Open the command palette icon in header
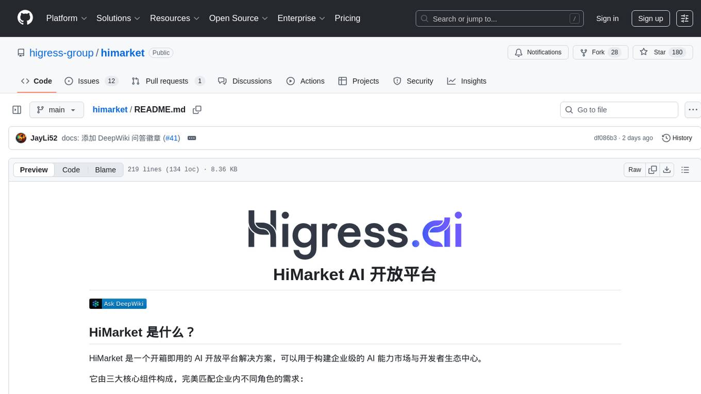The image size is (701, 394). (x=685, y=18)
